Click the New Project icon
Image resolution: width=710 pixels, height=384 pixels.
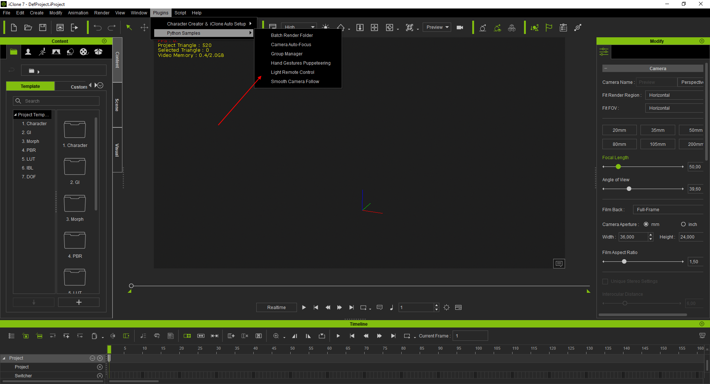click(x=14, y=27)
